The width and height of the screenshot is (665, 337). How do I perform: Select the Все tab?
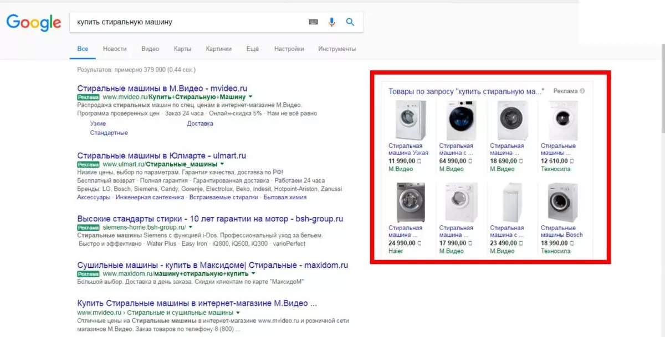tap(83, 49)
